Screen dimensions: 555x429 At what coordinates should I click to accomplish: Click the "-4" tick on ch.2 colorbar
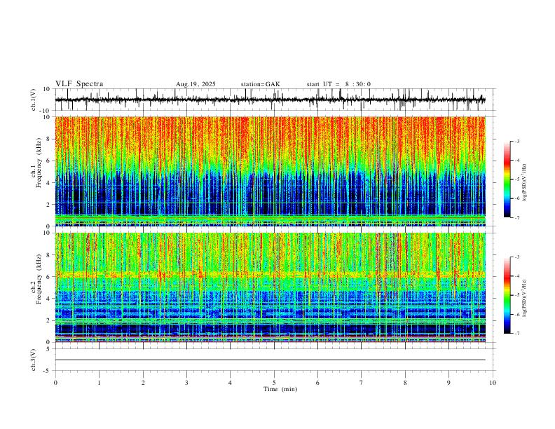tap(516, 276)
